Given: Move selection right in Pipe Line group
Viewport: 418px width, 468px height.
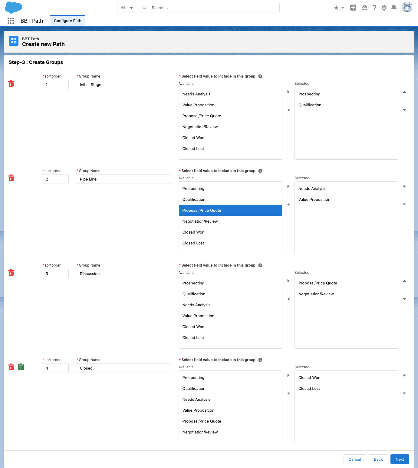Looking at the screenshot, I should click(x=288, y=186).
